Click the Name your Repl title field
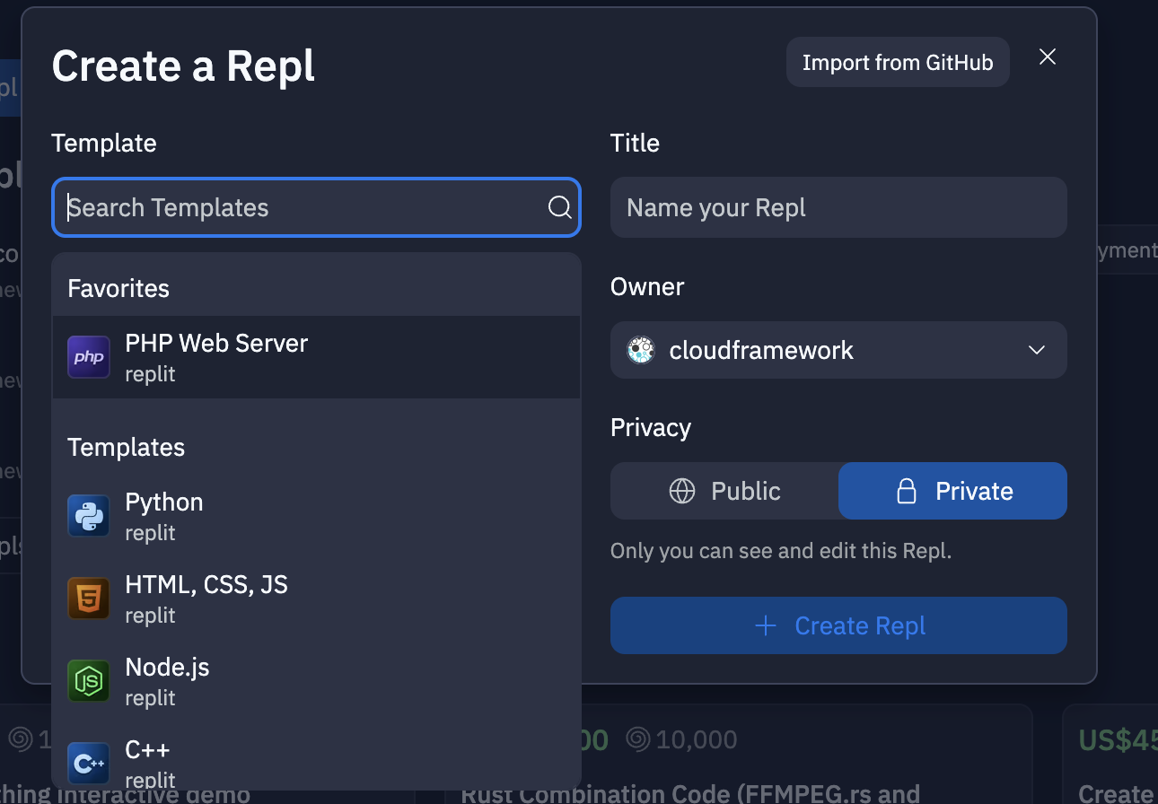The image size is (1158, 804). 838,207
